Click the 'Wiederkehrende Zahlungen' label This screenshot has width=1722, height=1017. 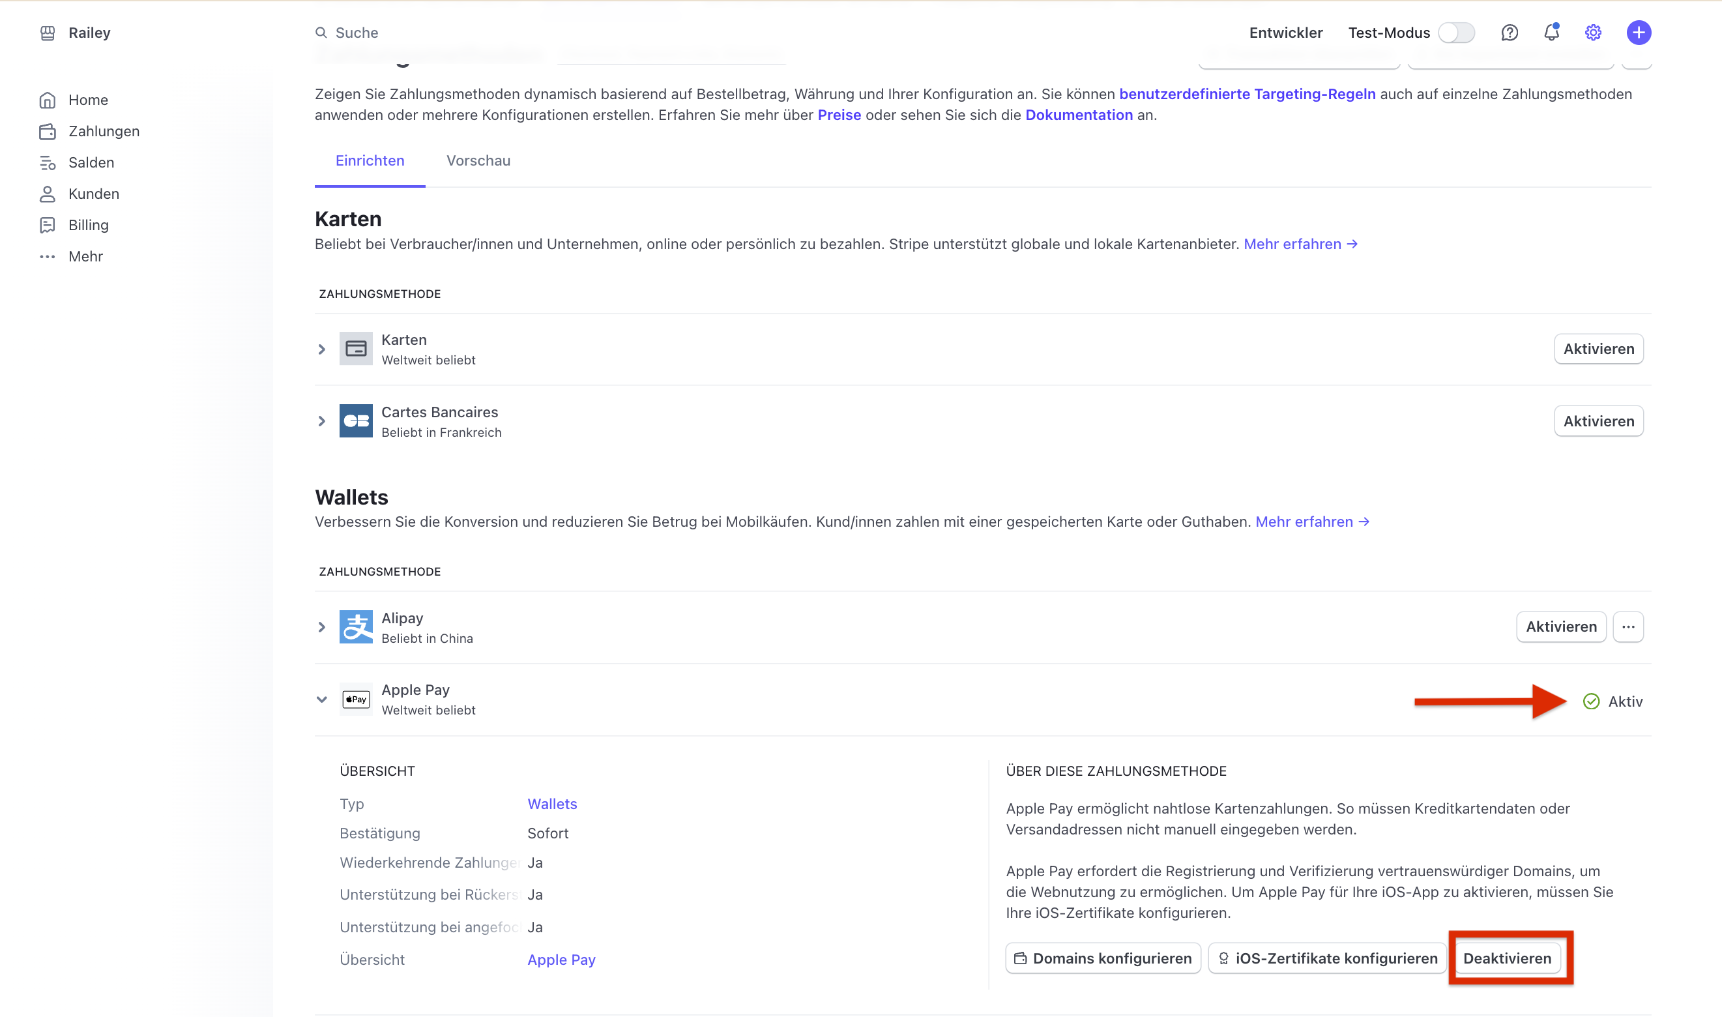tap(430, 864)
